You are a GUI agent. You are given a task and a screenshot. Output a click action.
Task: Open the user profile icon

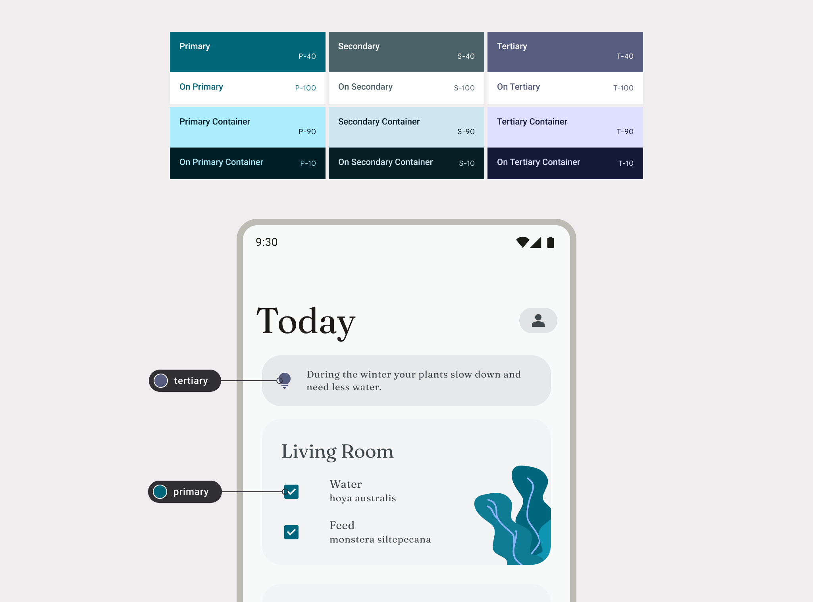pos(538,320)
